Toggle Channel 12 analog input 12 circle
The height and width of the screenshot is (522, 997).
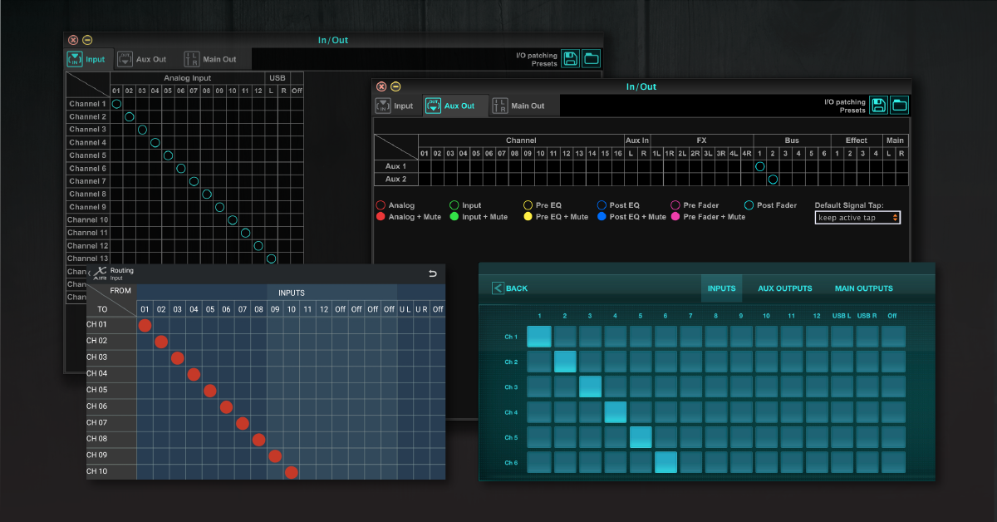point(258,245)
